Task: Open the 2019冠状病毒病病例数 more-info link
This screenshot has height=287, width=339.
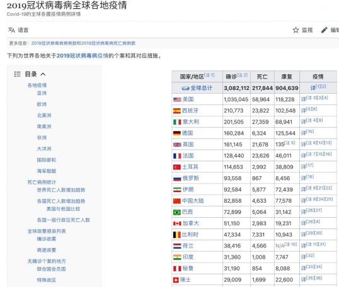Action: [54, 43]
